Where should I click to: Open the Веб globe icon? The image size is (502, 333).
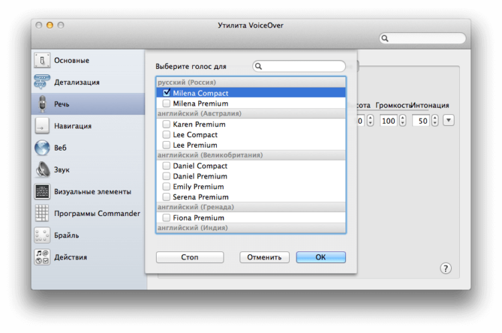pyautogui.click(x=42, y=148)
